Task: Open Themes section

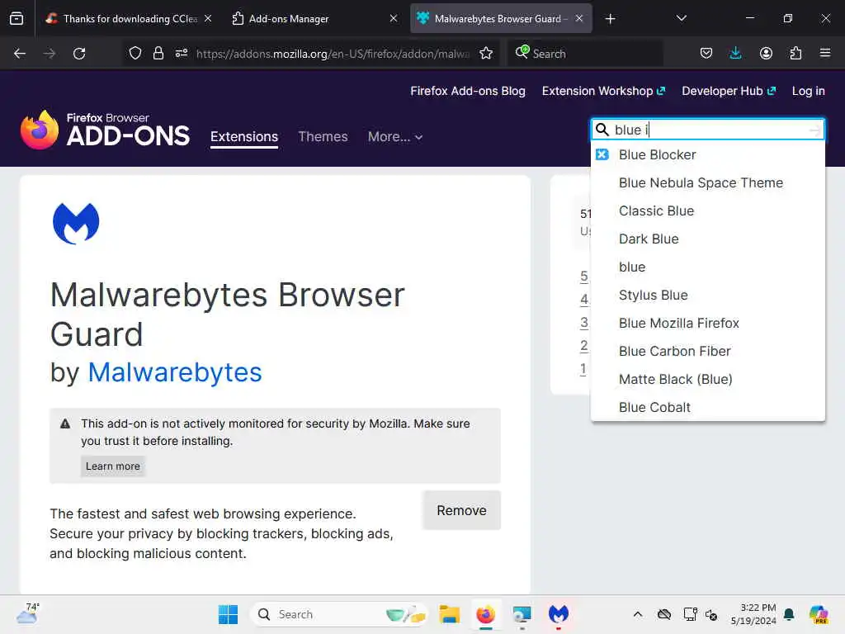Action: [323, 137]
